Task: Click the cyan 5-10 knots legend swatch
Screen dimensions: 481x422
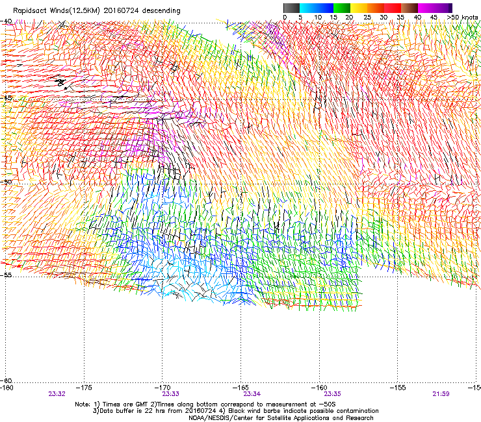Action: pyautogui.click(x=308, y=8)
